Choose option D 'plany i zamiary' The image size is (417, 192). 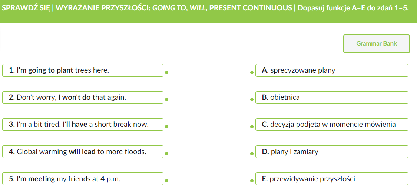(x=332, y=152)
